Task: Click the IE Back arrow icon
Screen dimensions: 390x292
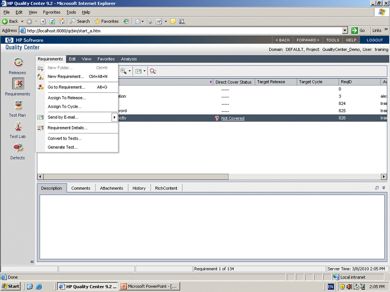Action: pyautogui.click(x=5, y=21)
